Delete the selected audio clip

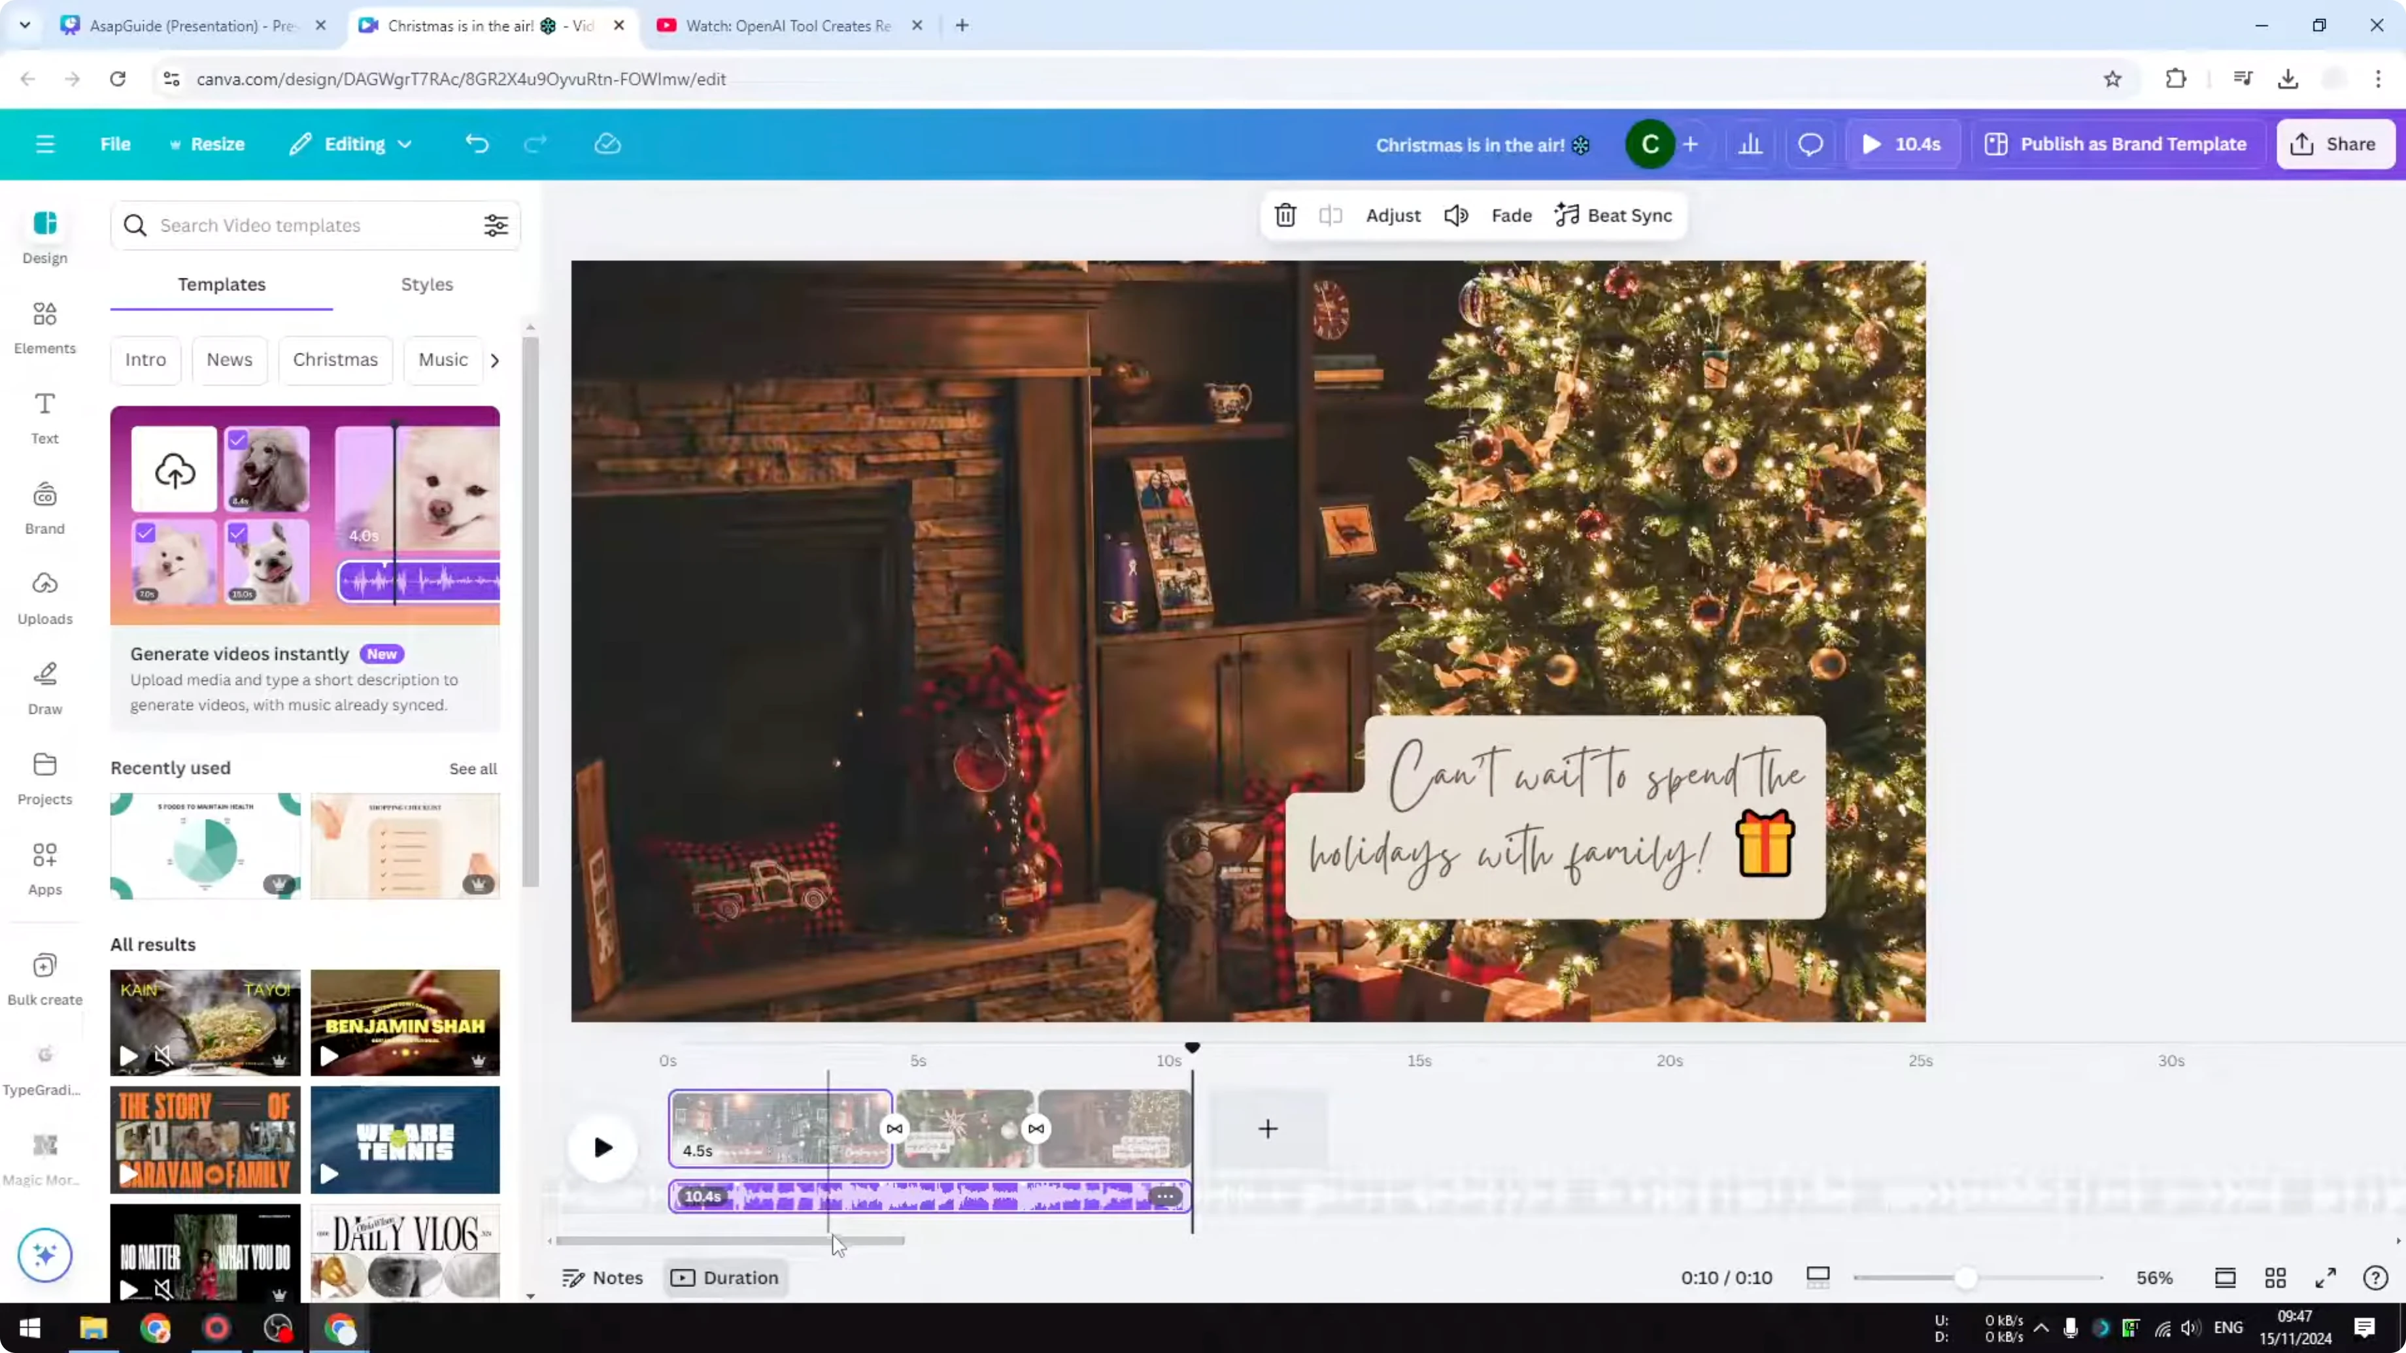(x=1284, y=215)
